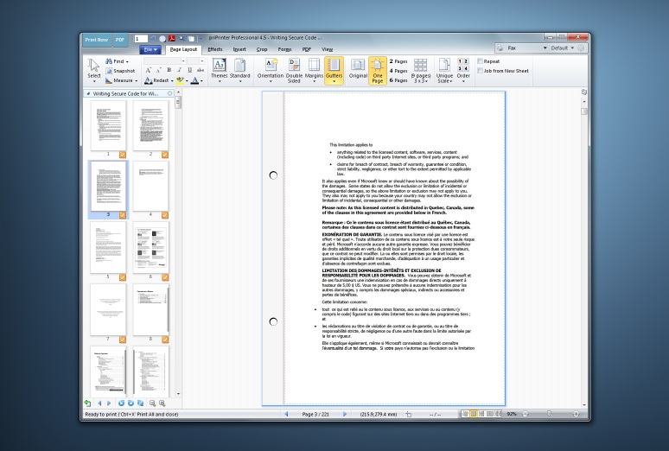Click thumbnail panel next page arrow
669x451 pixels.
pos(109,403)
